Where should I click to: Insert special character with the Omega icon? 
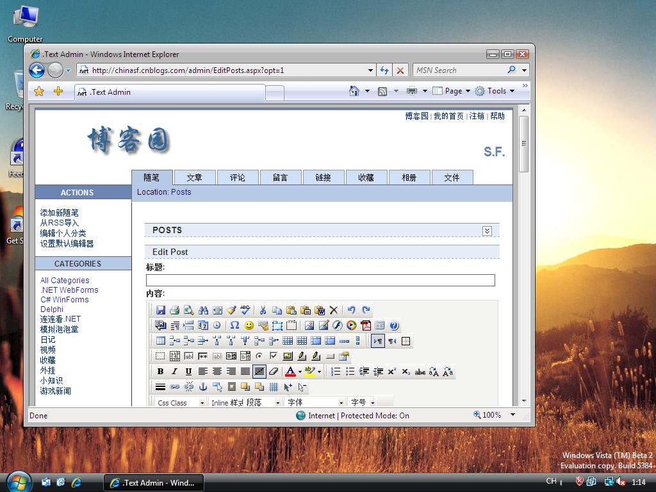[234, 325]
